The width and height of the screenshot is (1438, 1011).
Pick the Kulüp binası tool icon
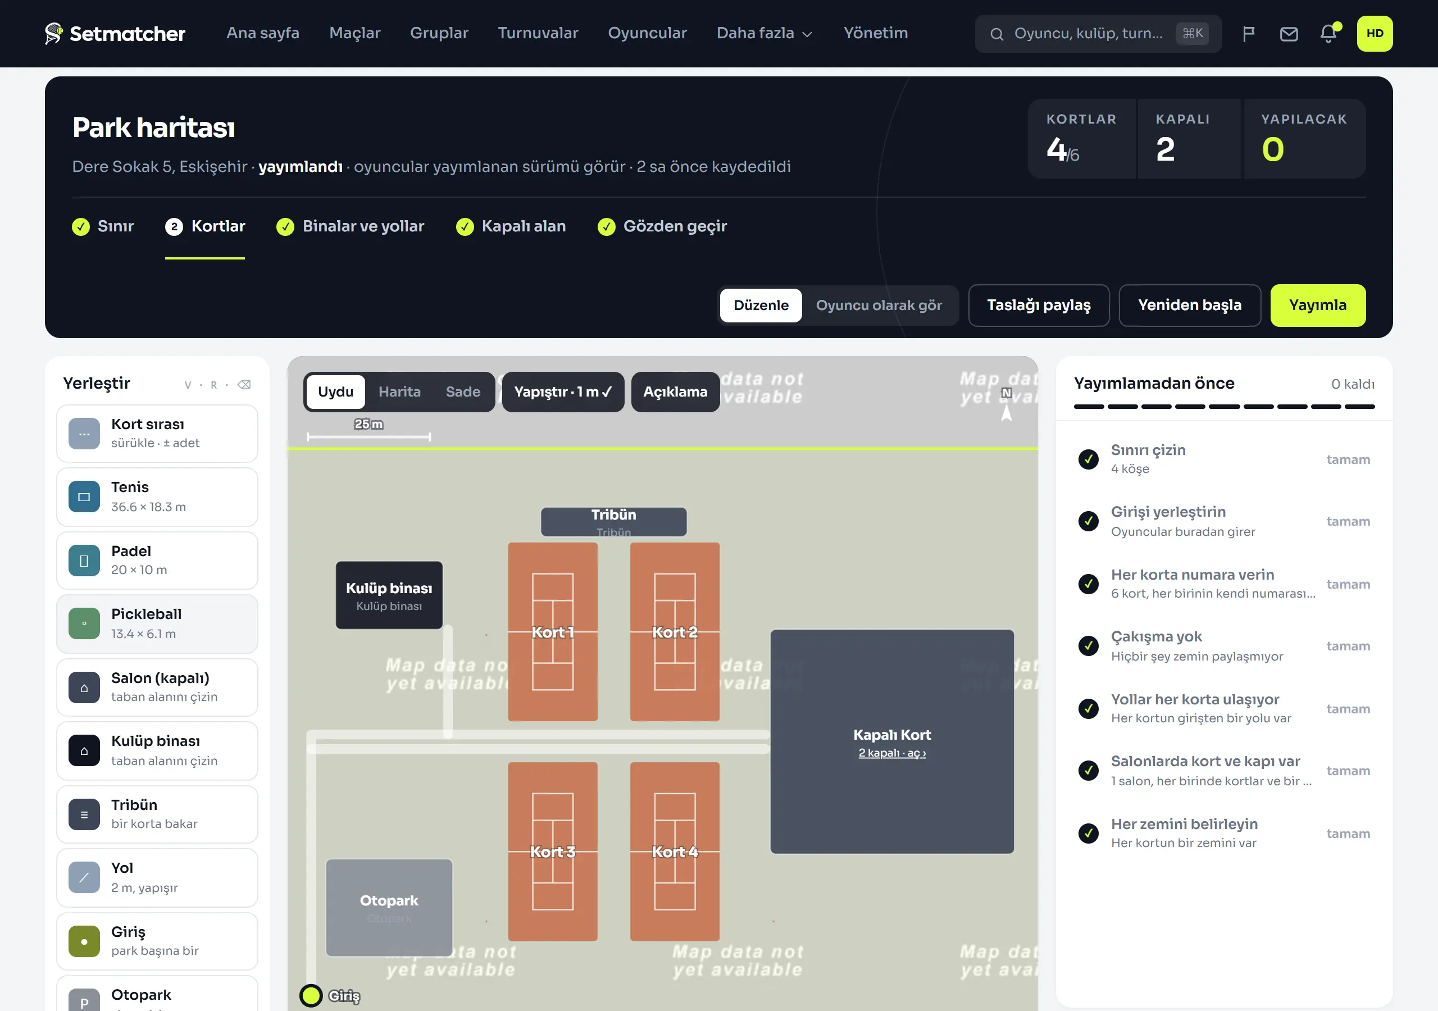(84, 750)
